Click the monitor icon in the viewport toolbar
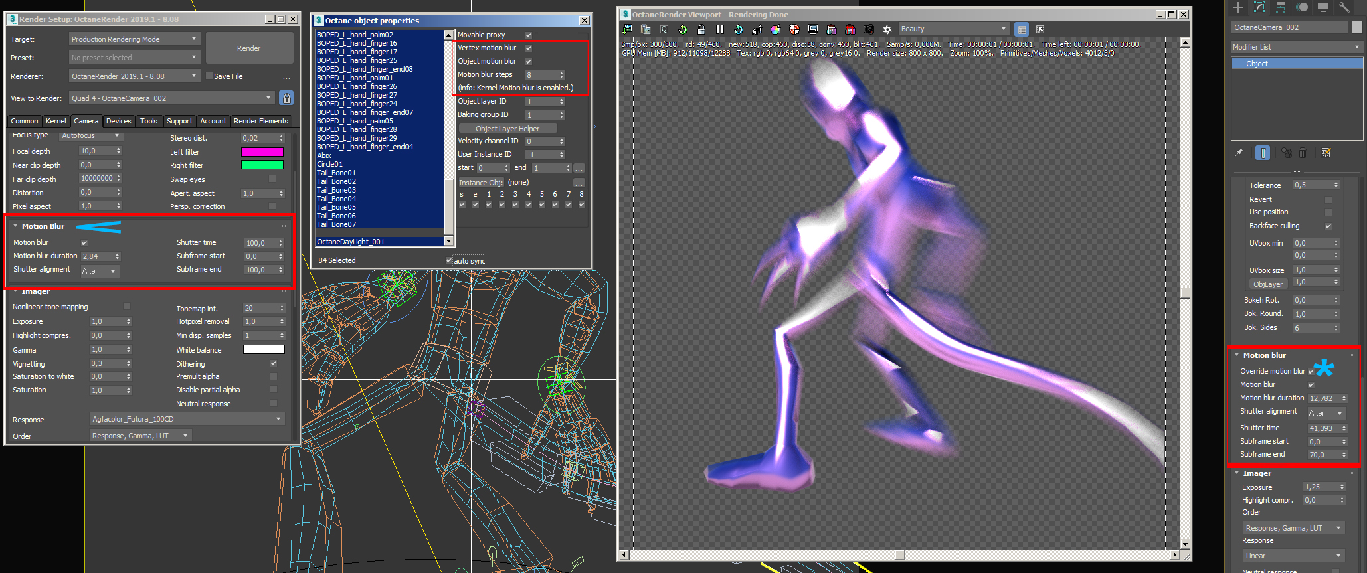 (x=812, y=29)
